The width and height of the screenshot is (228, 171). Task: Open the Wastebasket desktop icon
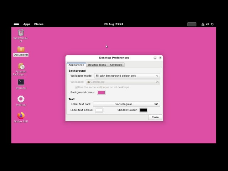(21, 32)
